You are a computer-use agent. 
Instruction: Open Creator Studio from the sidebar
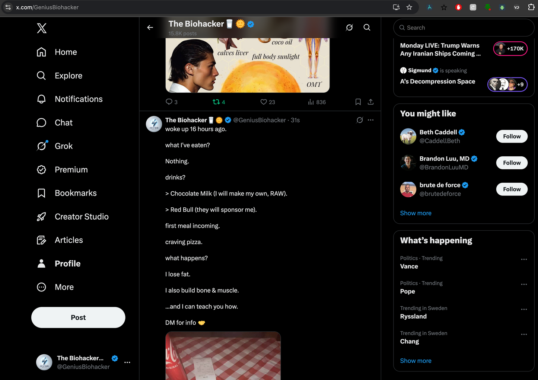coord(73,216)
